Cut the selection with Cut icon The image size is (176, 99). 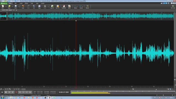click(34, 7)
